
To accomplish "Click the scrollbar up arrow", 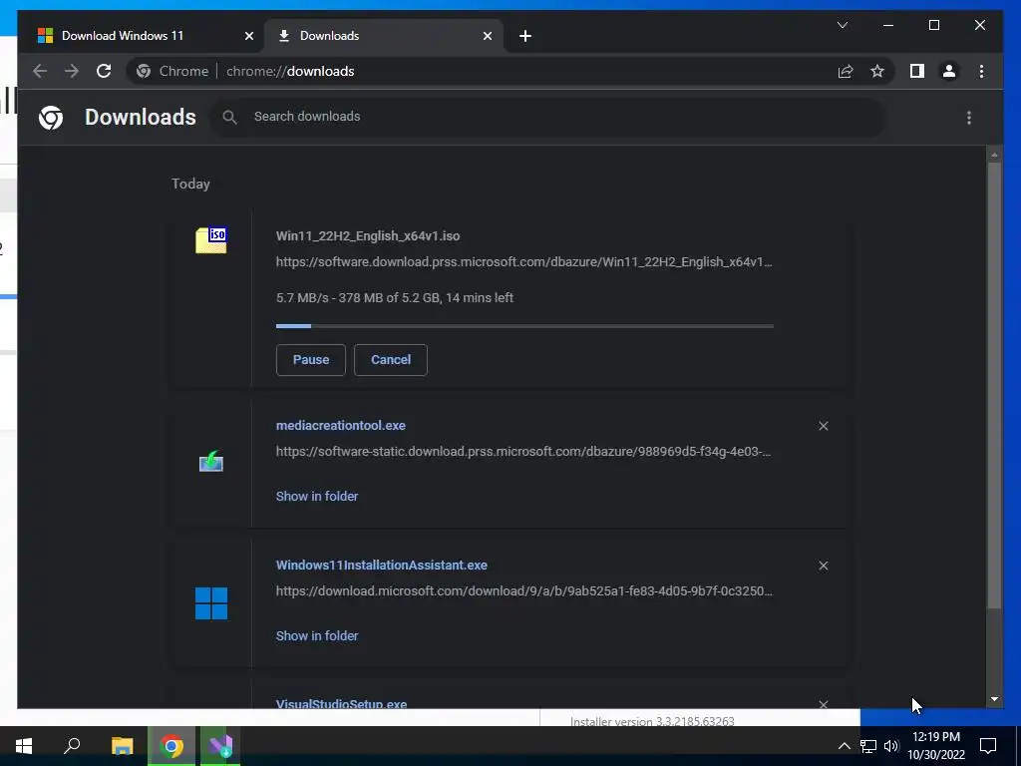I will click(994, 155).
